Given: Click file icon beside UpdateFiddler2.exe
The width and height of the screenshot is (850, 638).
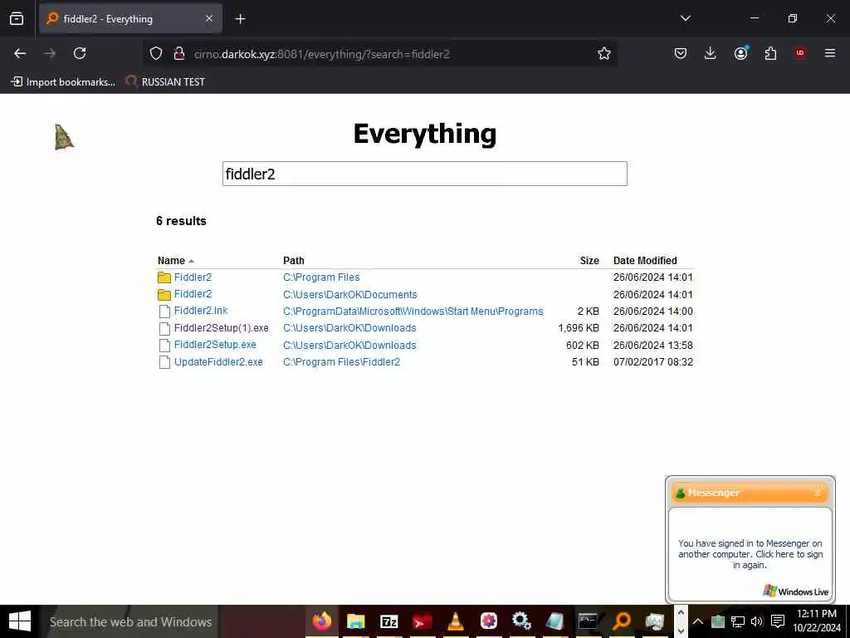Looking at the screenshot, I should click(164, 362).
